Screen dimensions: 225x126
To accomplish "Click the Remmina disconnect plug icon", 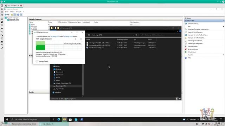I will click(x=2, y=48).
